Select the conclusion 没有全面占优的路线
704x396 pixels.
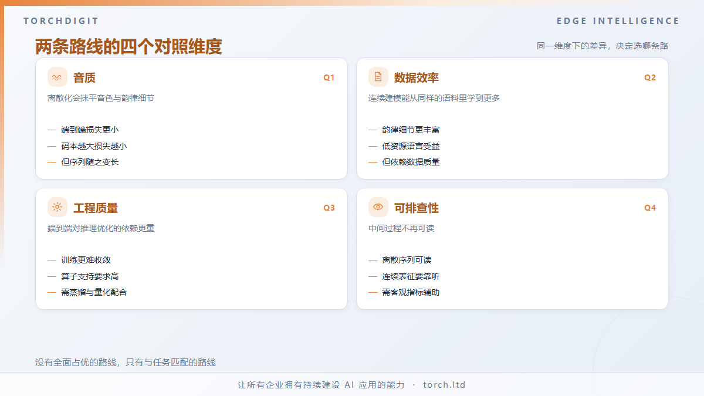(x=76, y=363)
